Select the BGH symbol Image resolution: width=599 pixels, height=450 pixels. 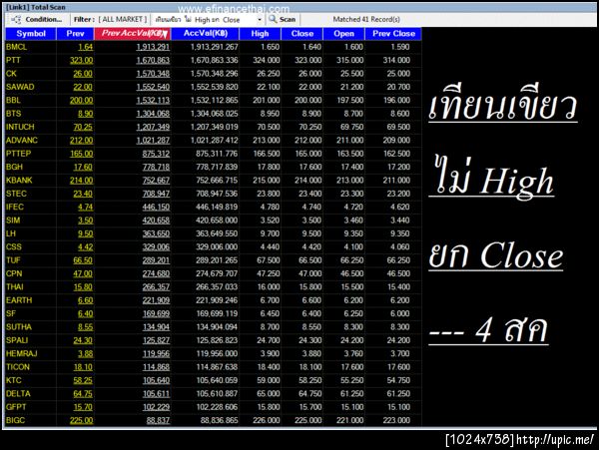[14, 168]
